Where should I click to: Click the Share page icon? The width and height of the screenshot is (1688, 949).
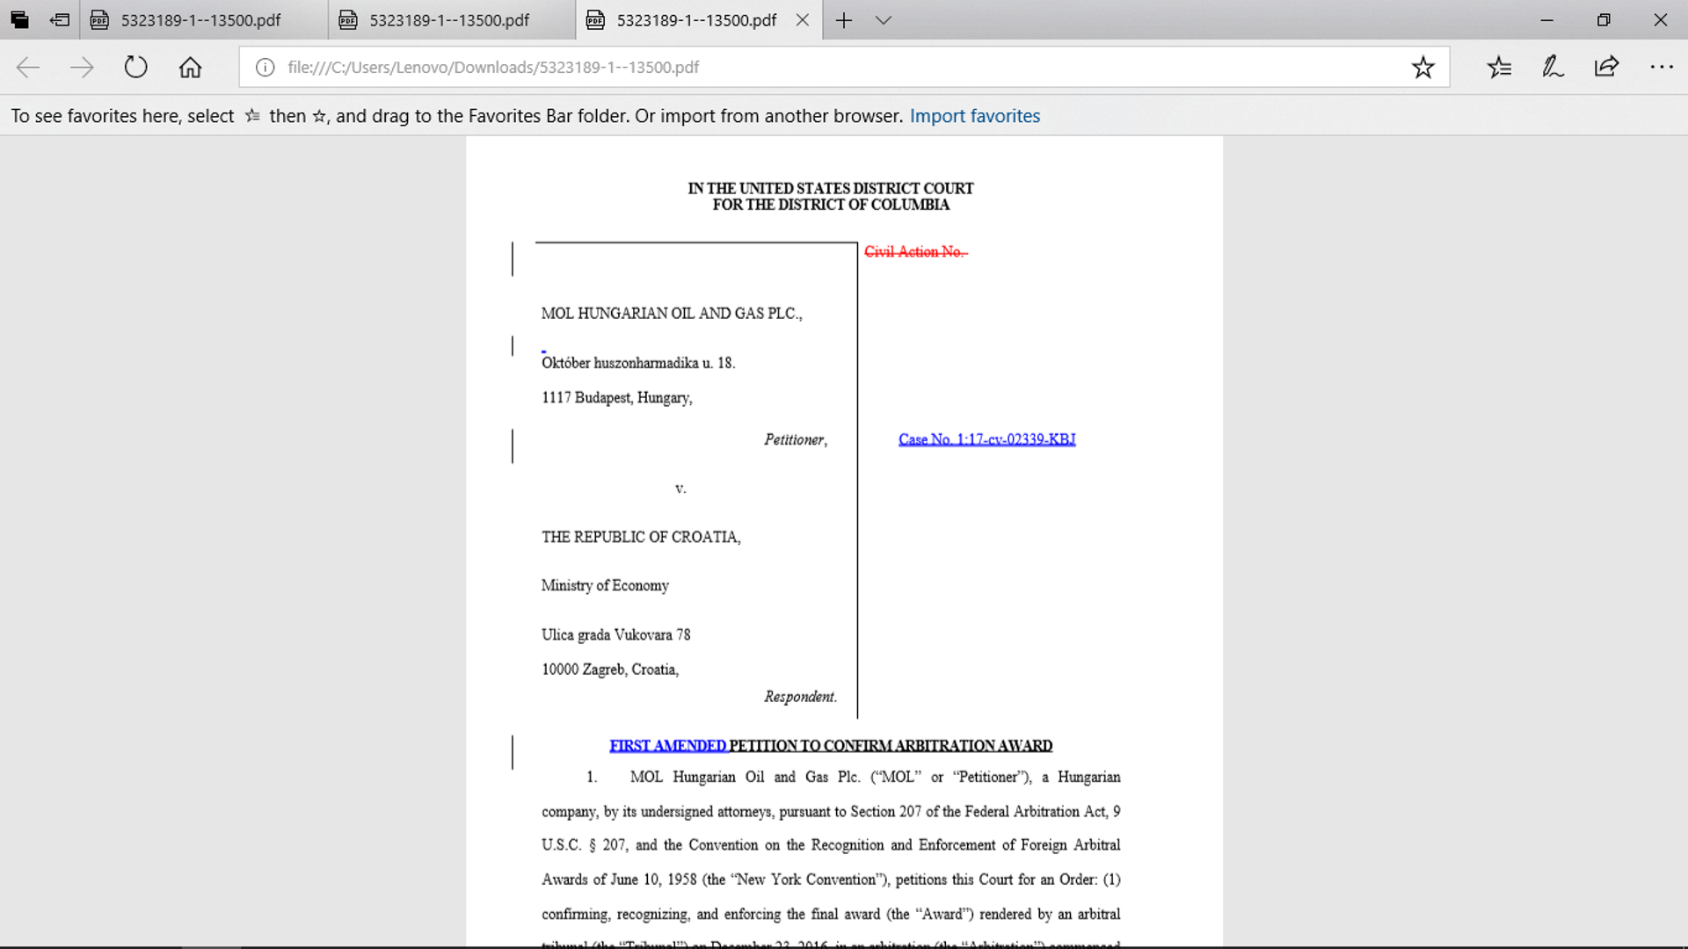[1606, 68]
